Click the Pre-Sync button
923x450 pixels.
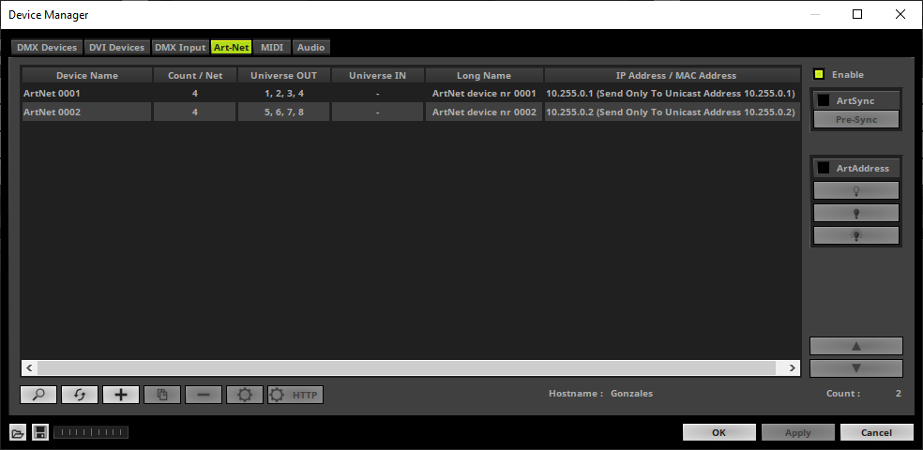point(855,119)
